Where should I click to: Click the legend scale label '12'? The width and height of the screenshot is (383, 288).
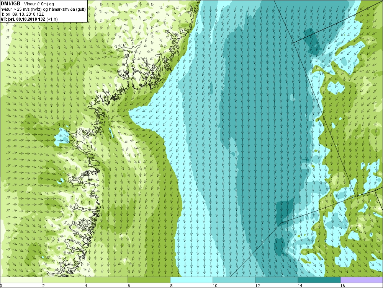click(257, 286)
